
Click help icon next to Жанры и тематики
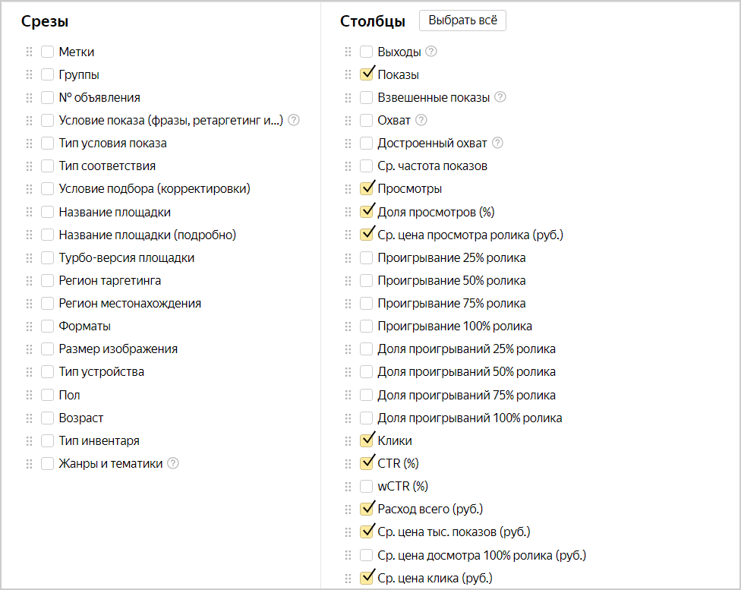pos(173,463)
